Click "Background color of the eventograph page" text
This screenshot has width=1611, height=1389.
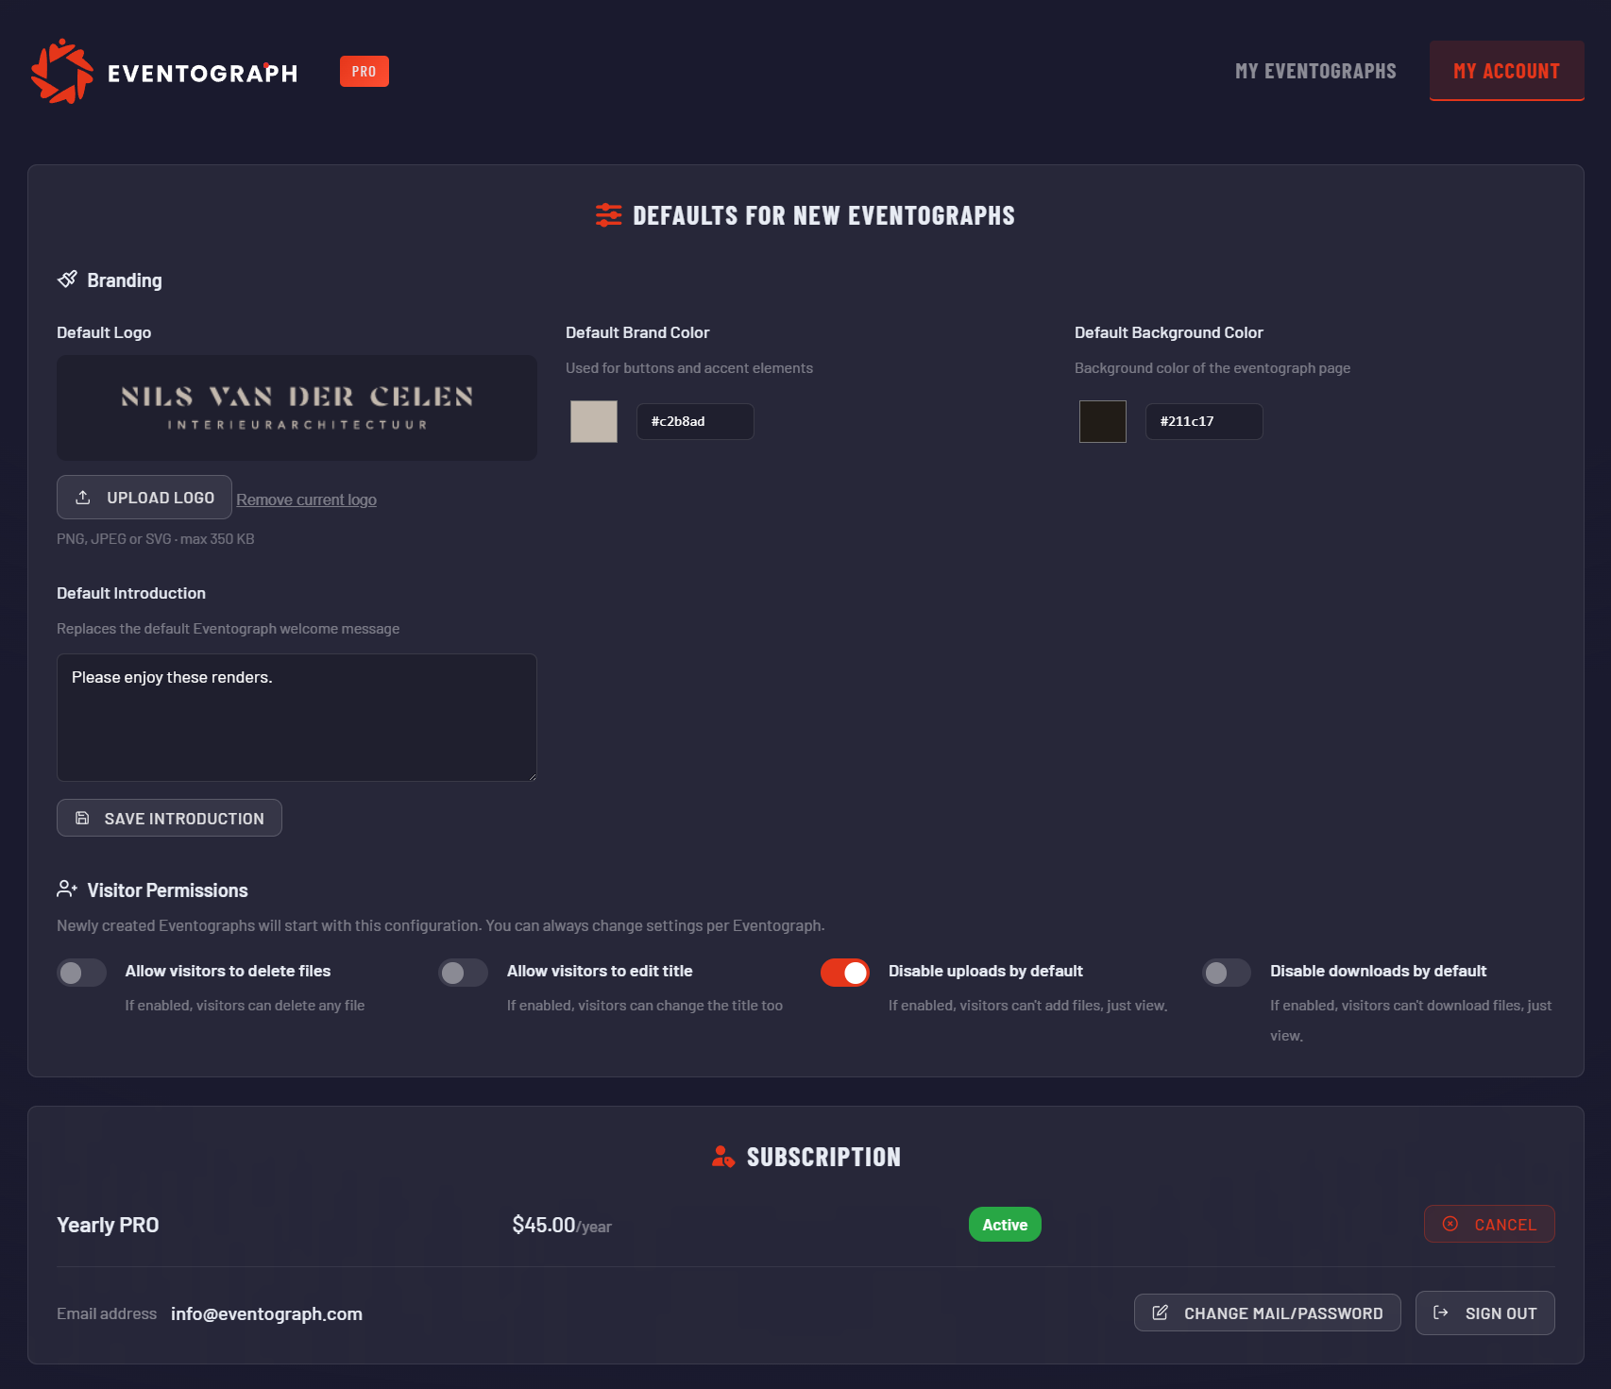(x=1212, y=368)
